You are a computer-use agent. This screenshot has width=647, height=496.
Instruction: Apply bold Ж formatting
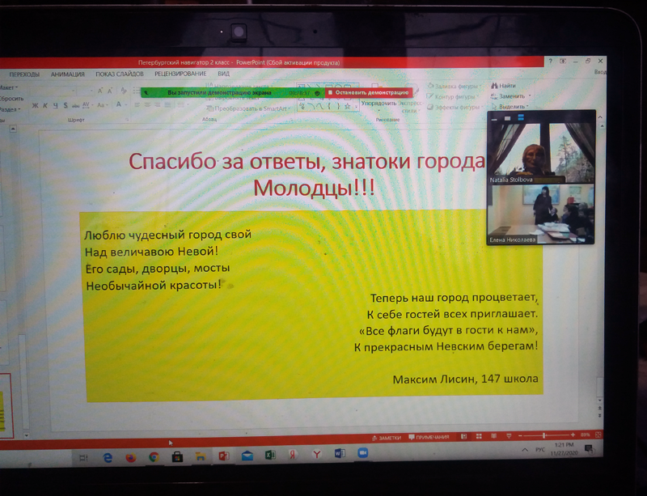pyautogui.click(x=35, y=106)
